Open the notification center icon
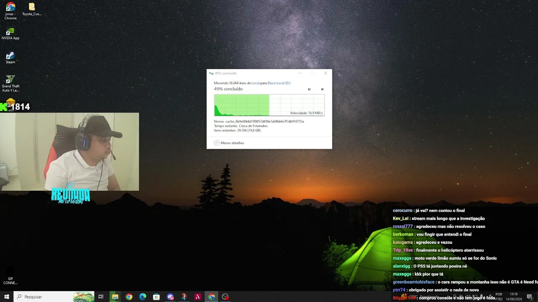Image resolution: width=538 pixels, height=302 pixels. [530, 297]
